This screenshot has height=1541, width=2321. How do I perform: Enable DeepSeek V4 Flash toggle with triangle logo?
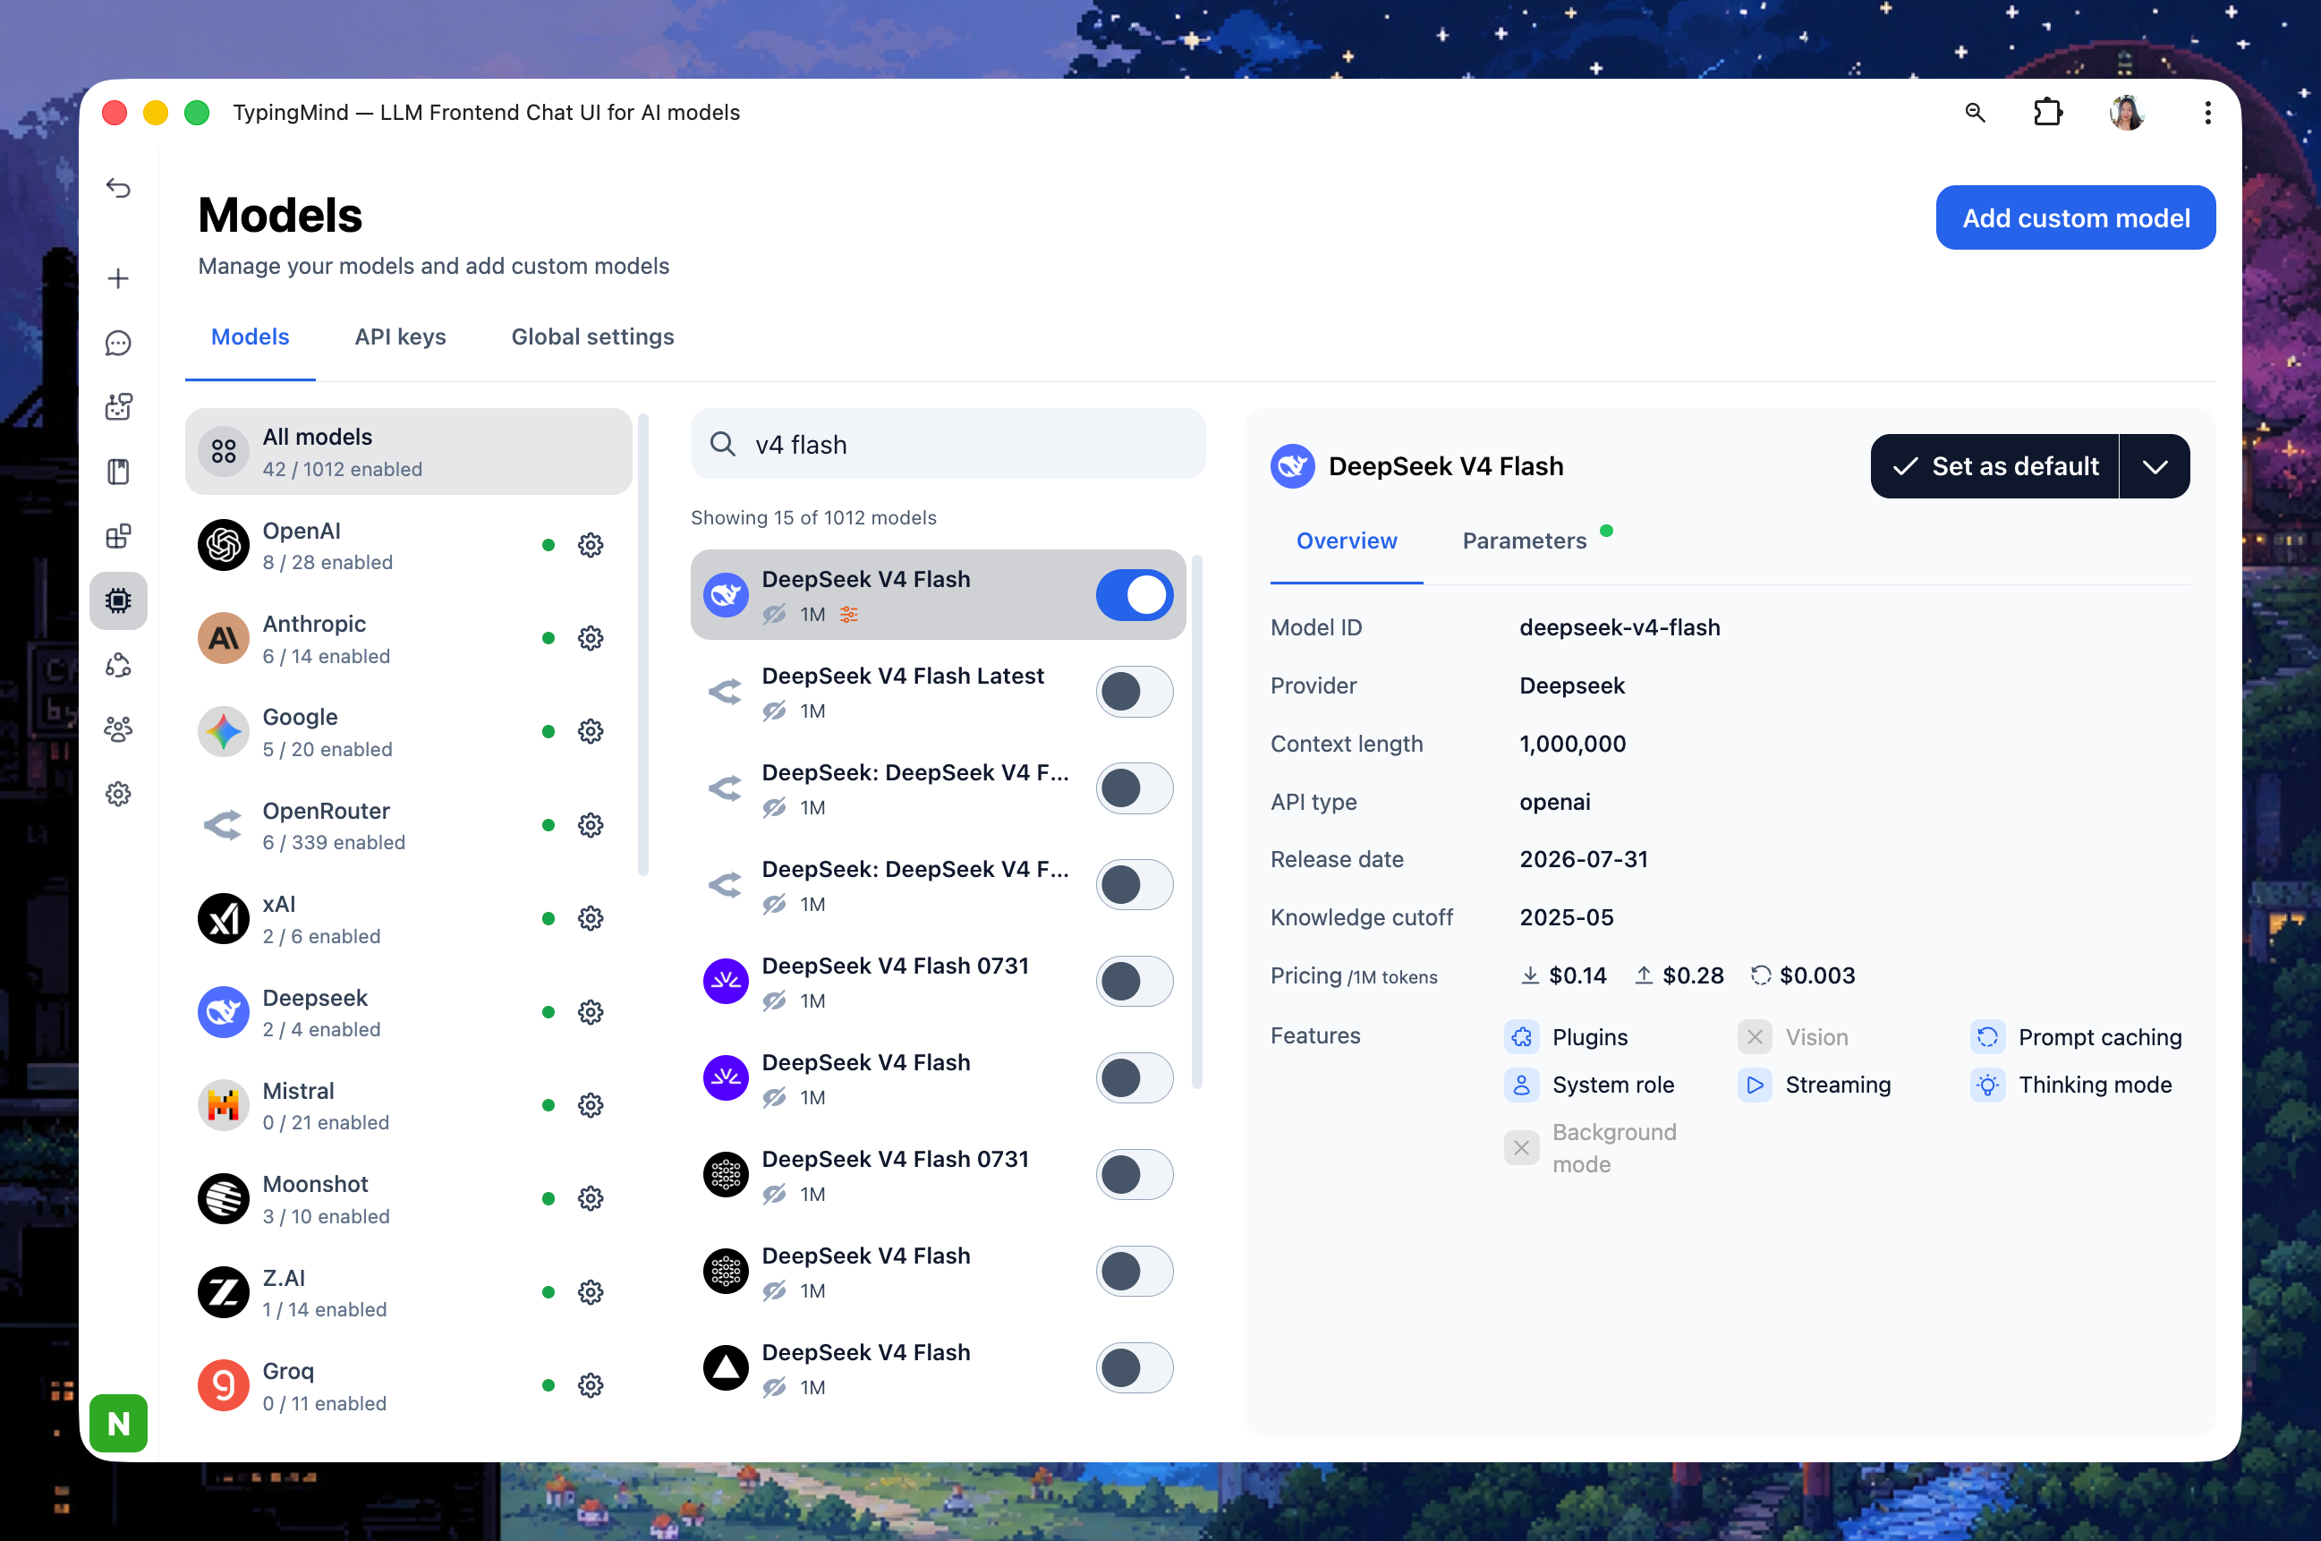pos(1134,1368)
